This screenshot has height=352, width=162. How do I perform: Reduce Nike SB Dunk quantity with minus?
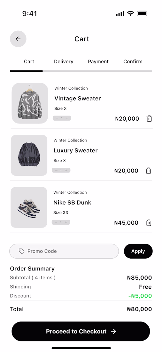pos(56,222)
